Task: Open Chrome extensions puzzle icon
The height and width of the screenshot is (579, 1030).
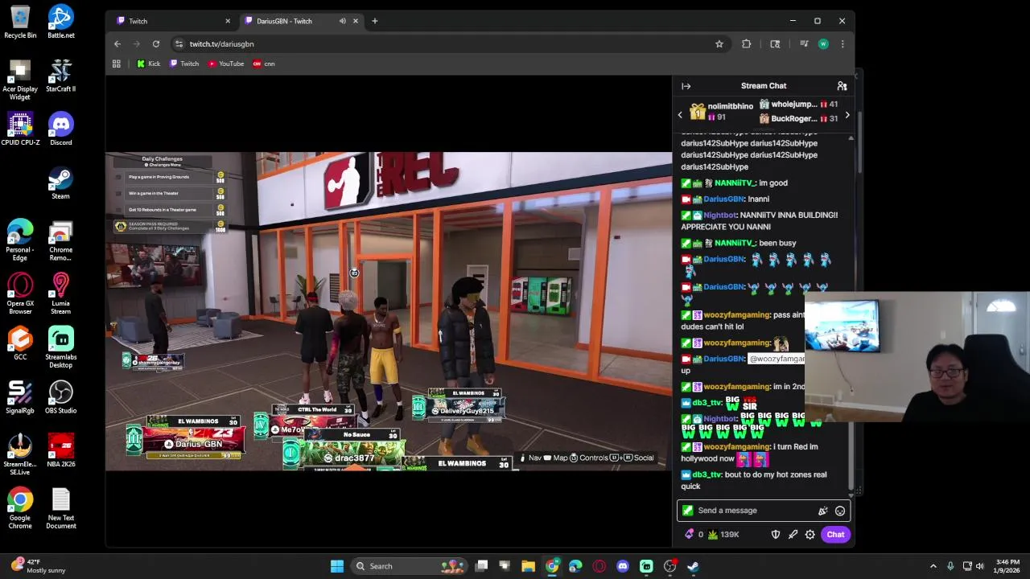Action: [746, 44]
